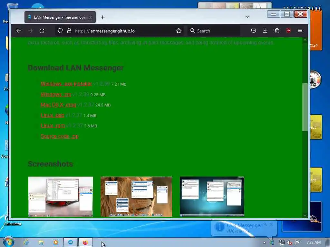Click the LAN Messenger tray icon

(272, 242)
